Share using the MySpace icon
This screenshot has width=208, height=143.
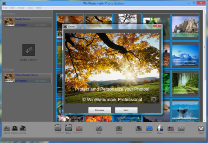(x=139, y=128)
